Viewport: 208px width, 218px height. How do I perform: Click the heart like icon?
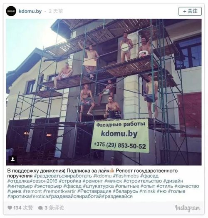[10, 208]
